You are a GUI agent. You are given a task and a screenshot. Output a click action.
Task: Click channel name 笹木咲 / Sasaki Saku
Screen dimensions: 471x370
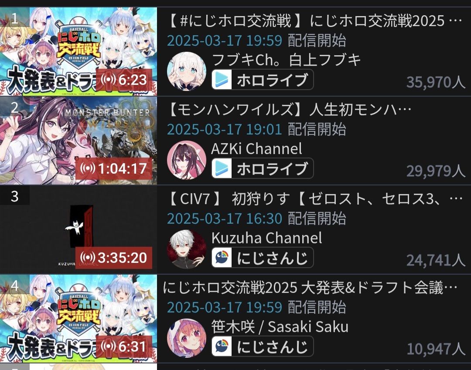280,326
